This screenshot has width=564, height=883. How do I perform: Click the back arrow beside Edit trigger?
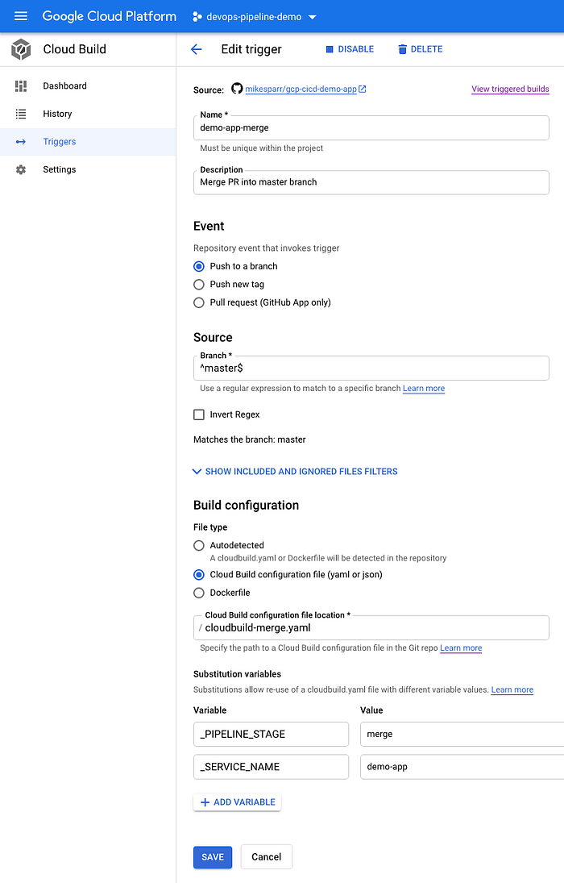pos(197,49)
